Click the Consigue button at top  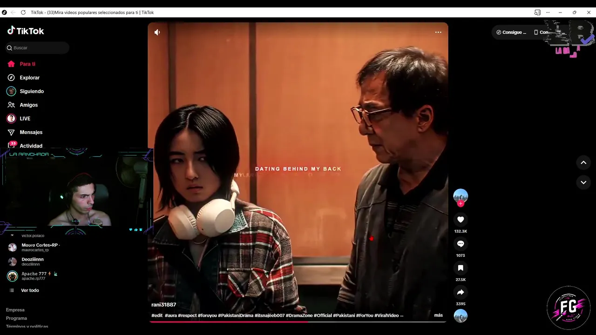point(511,32)
